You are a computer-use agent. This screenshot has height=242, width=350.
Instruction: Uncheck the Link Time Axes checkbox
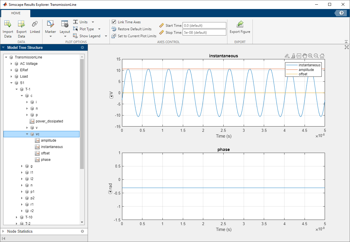(x=114, y=22)
